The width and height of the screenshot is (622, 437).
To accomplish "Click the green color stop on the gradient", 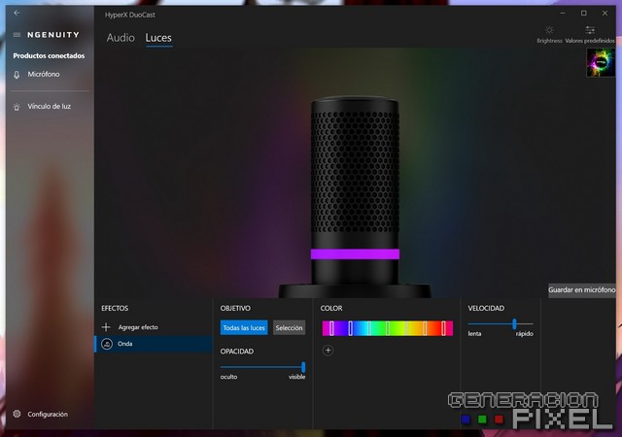I will tap(388, 328).
